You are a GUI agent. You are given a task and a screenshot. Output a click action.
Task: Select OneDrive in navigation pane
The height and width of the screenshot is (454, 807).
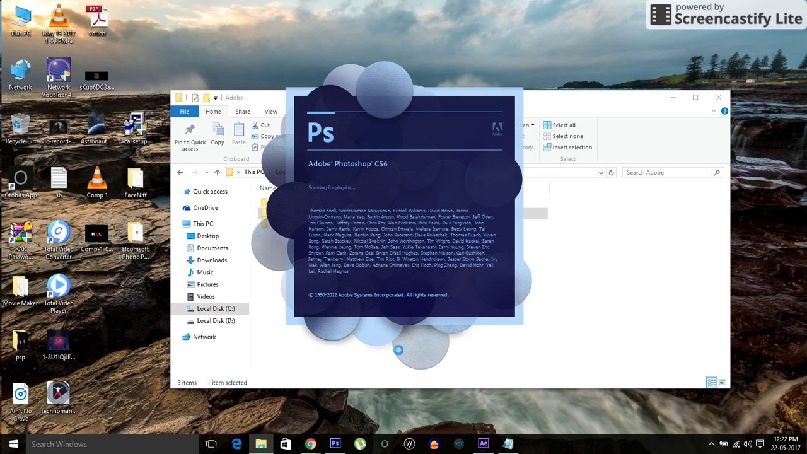206,207
